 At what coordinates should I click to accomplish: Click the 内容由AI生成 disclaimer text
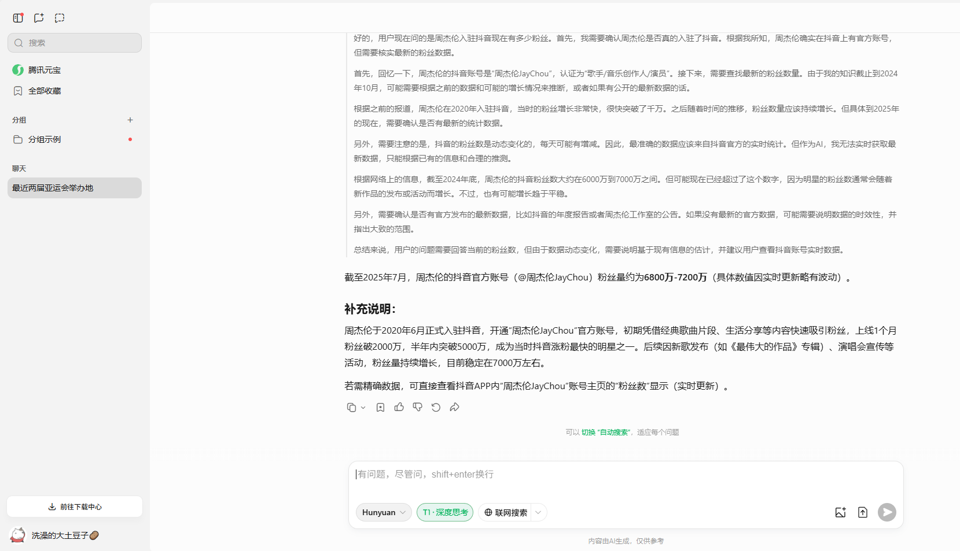[626, 541]
